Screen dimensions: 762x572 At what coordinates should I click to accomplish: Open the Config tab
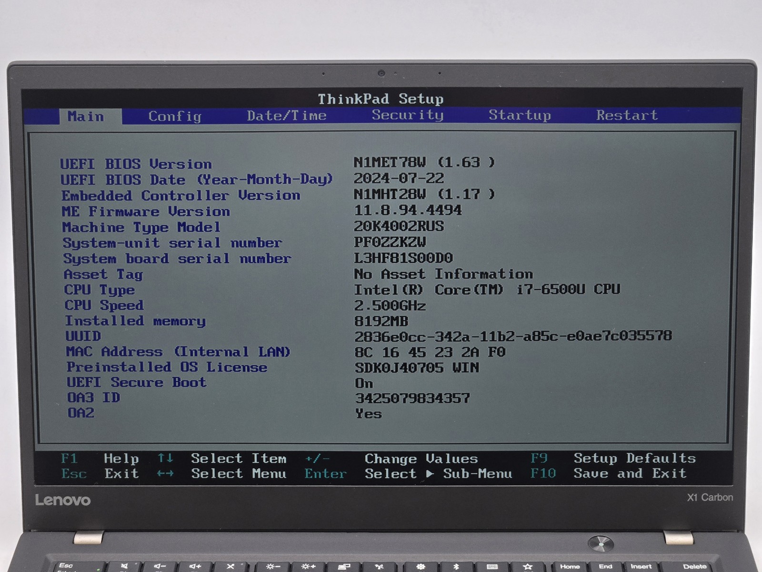tap(175, 116)
